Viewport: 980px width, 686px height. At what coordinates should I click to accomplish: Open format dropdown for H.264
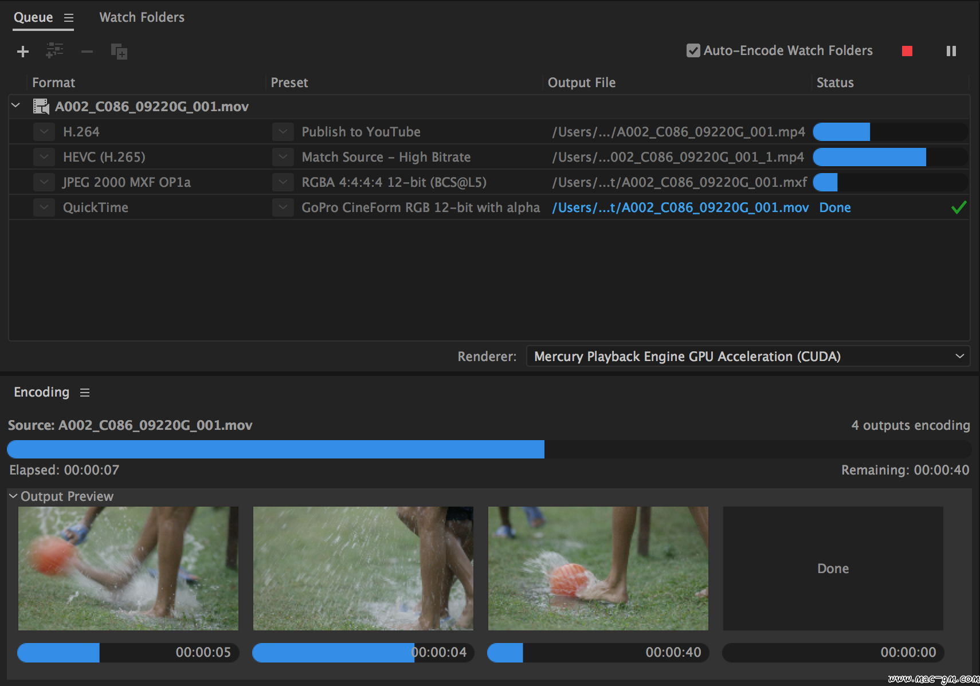click(44, 132)
